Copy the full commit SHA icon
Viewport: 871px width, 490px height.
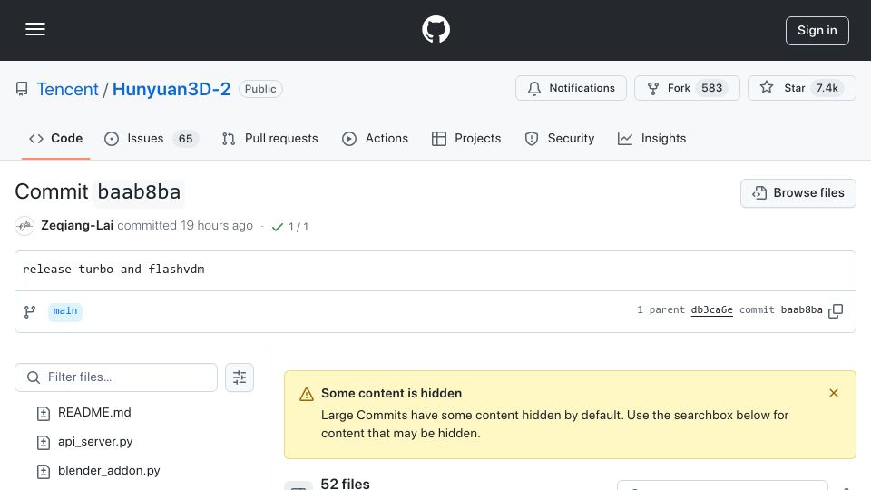[x=836, y=311]
